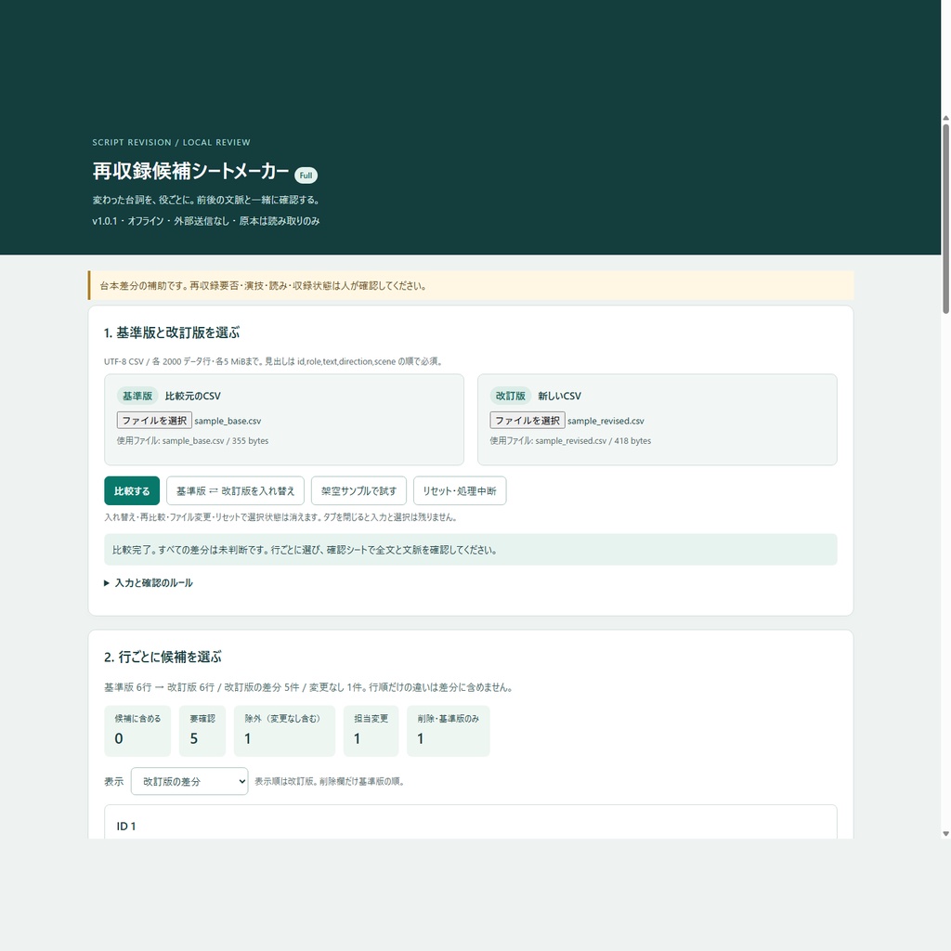Select the 要確認 counter card

point(202,731)
